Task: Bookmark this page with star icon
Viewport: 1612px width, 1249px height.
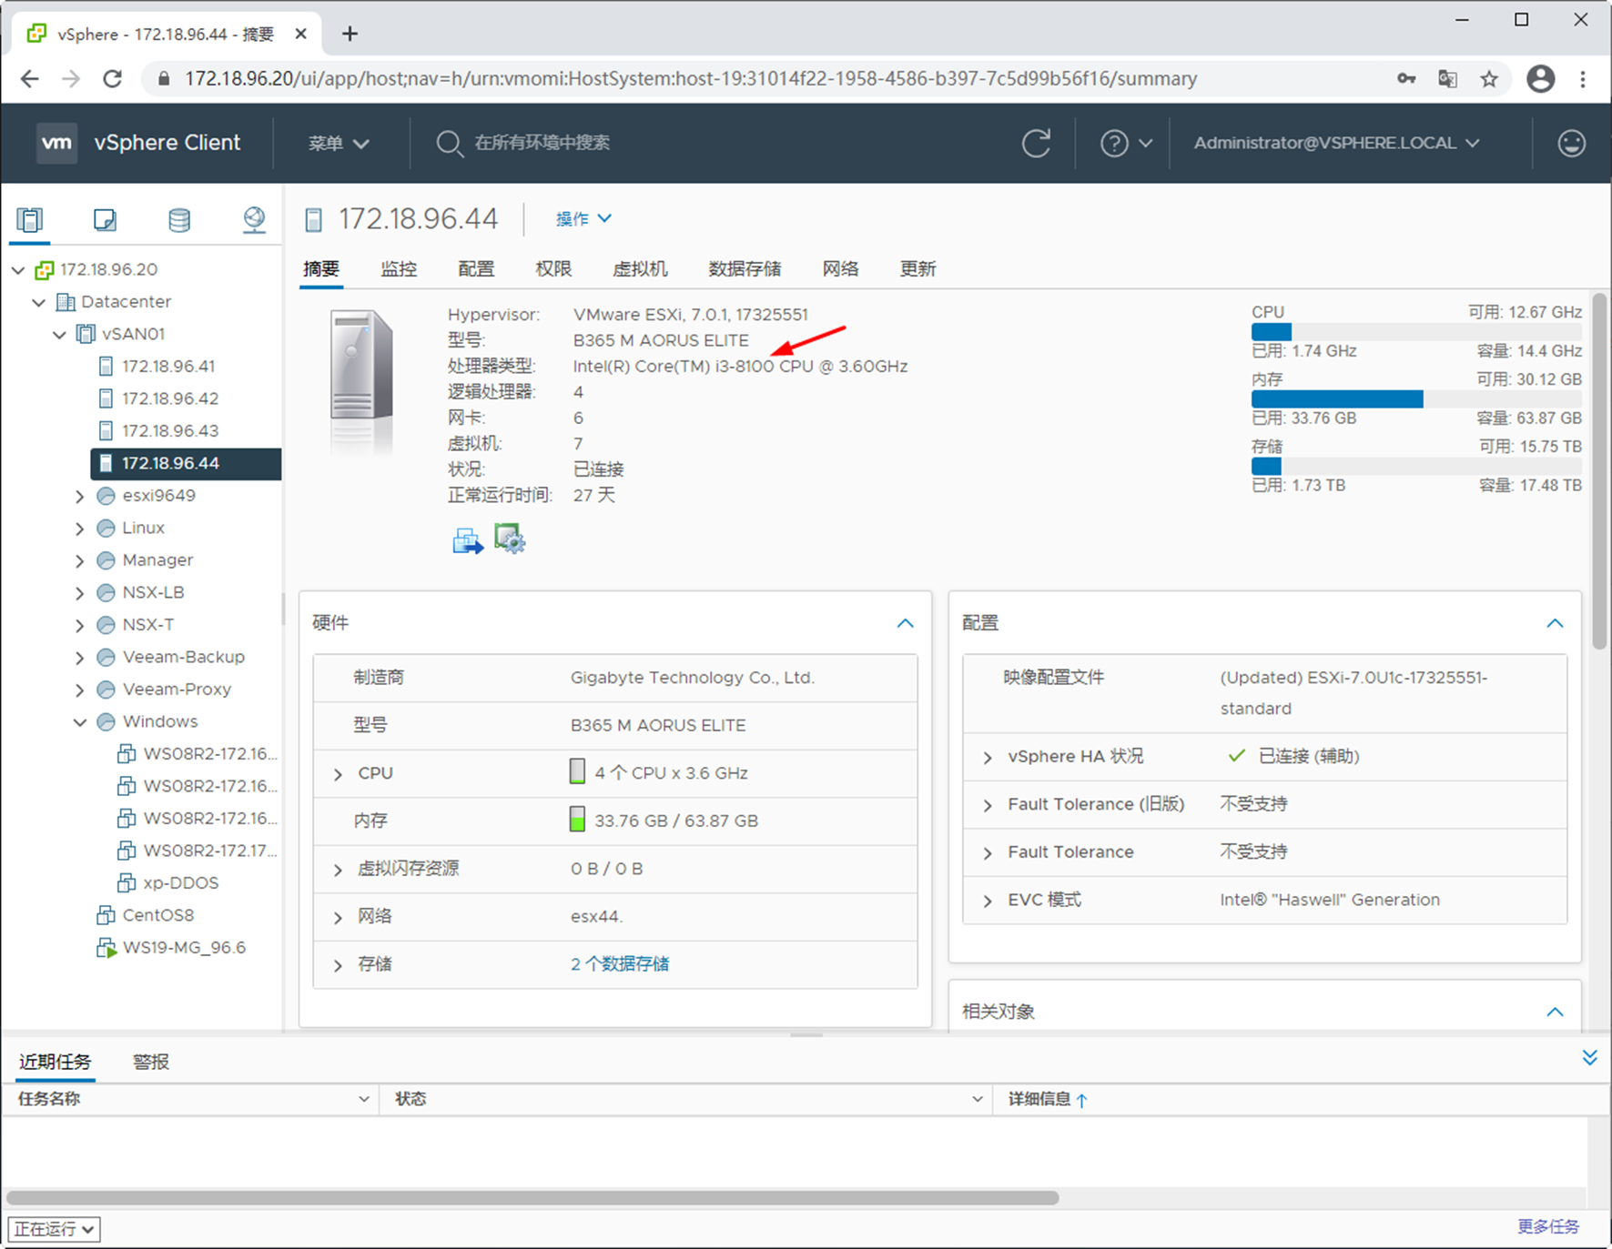Action: coord(1489,79)
